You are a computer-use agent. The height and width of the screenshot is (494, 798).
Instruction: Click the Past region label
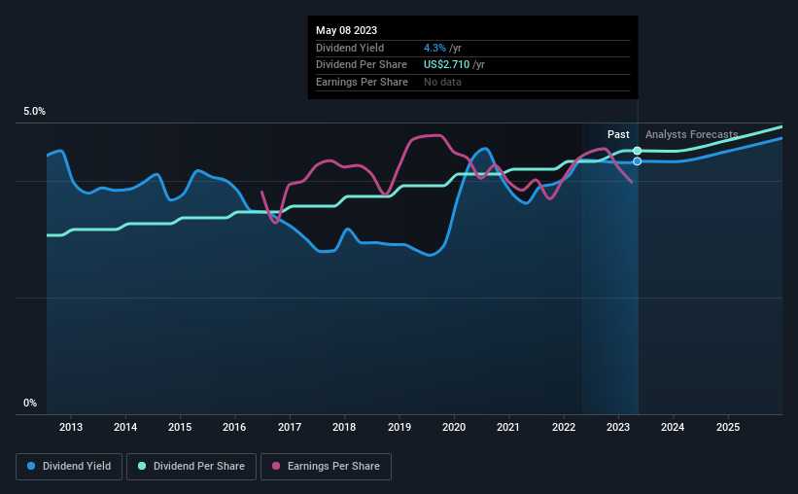(x=618, y=134)
